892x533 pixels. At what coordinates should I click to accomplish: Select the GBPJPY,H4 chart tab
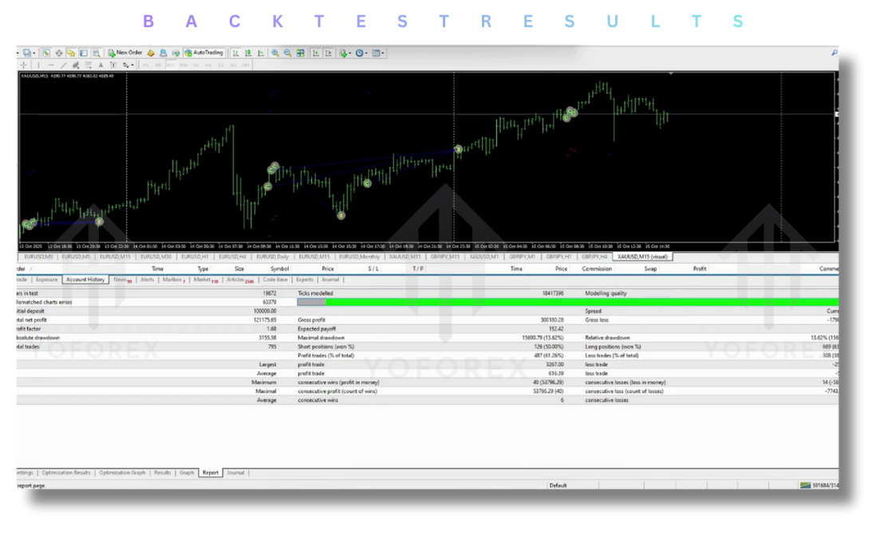(x=595, y=257)
